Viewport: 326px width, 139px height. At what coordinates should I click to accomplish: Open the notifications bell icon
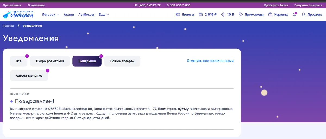pos(294,15)
